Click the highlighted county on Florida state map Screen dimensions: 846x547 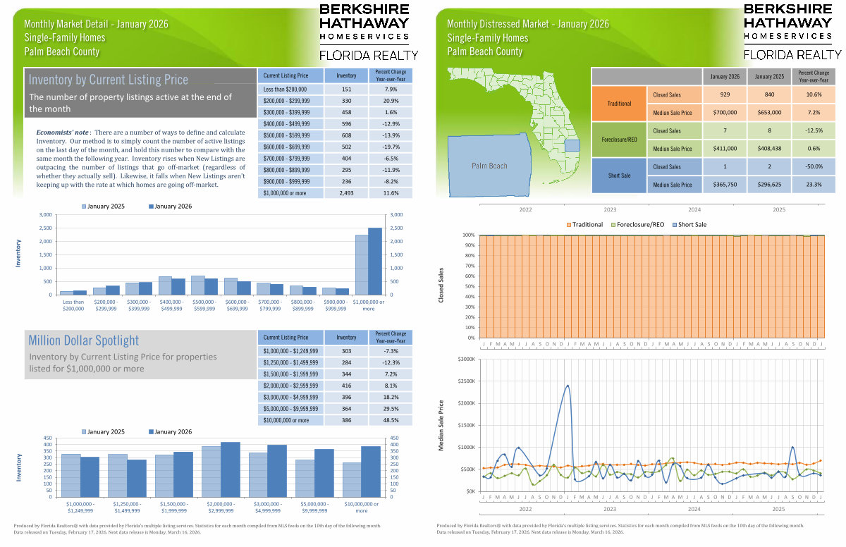tap(572, 145)
